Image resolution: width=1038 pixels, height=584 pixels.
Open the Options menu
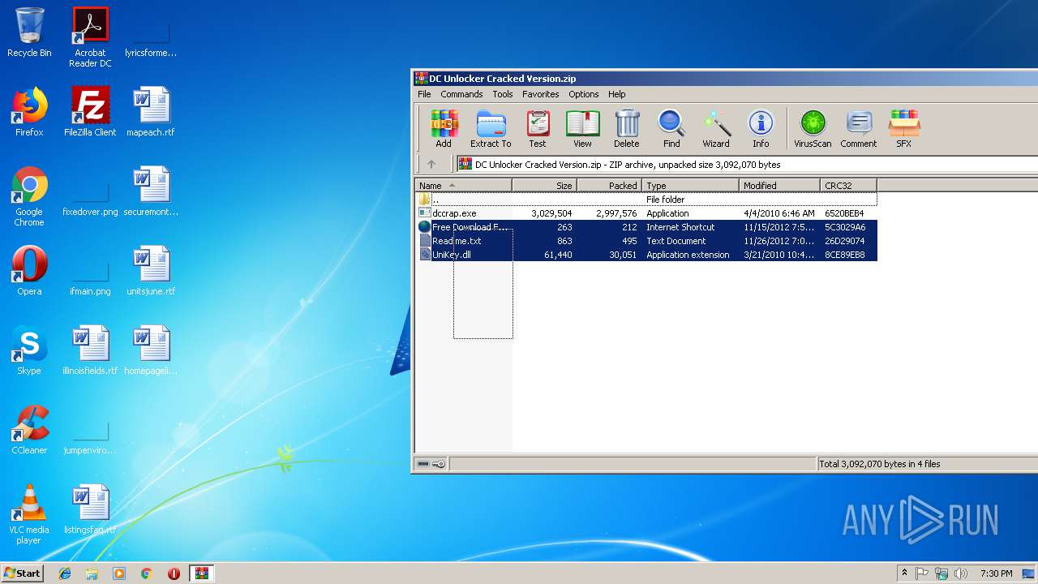(x=583, y=94)
